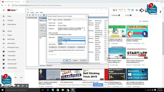The width and height of the screenshot is (164, 92).
Task: Click the Stop sharing button
Action: (98, 85)
